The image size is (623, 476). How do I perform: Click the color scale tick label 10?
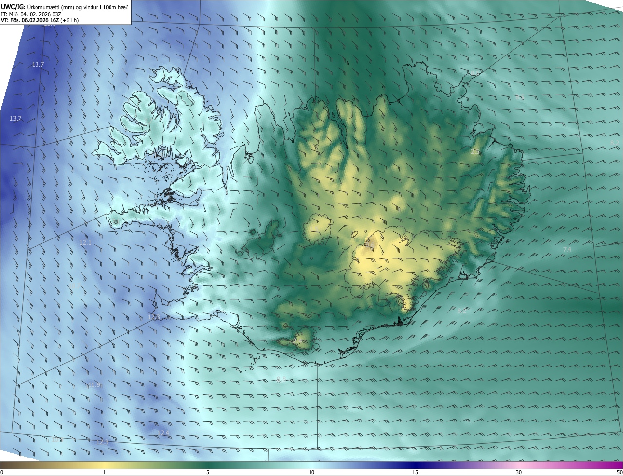(311, 472)
